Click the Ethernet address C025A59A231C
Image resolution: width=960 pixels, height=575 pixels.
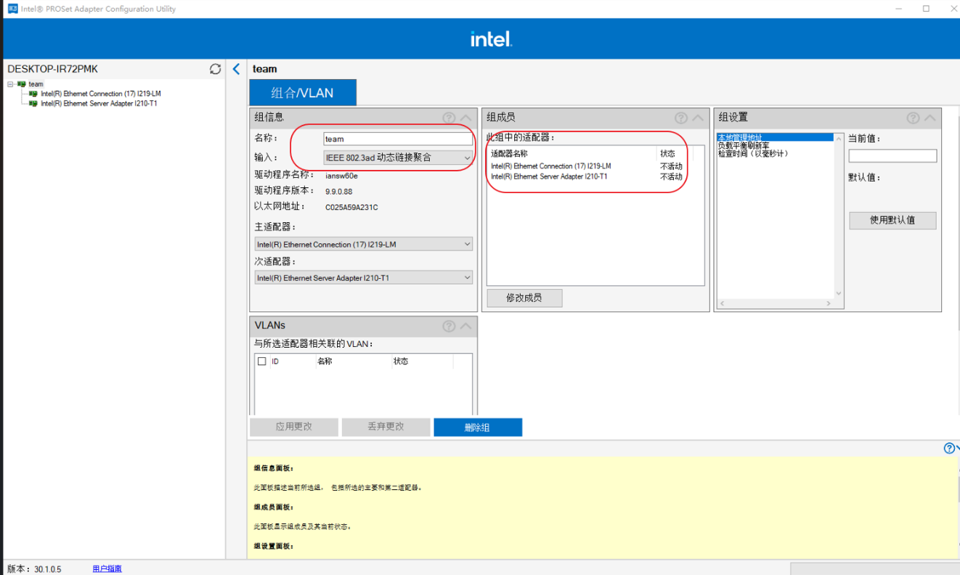coord(351,208)
